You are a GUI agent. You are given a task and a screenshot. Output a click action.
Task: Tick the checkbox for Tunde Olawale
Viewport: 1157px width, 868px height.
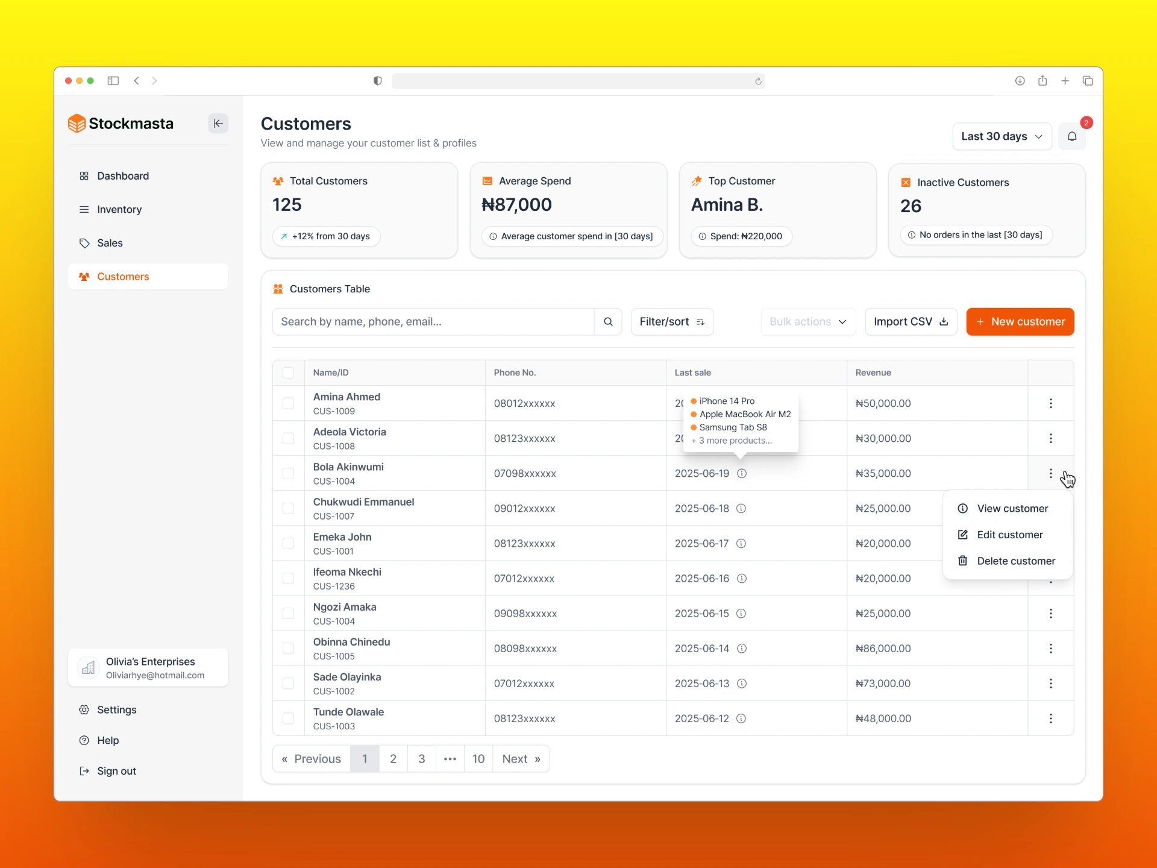click(289, 719)
